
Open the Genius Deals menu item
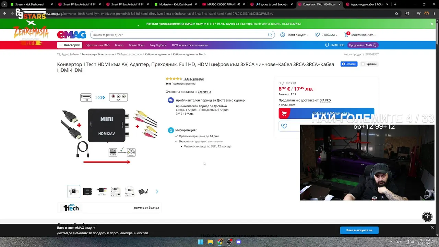click(x=137, y=45)
